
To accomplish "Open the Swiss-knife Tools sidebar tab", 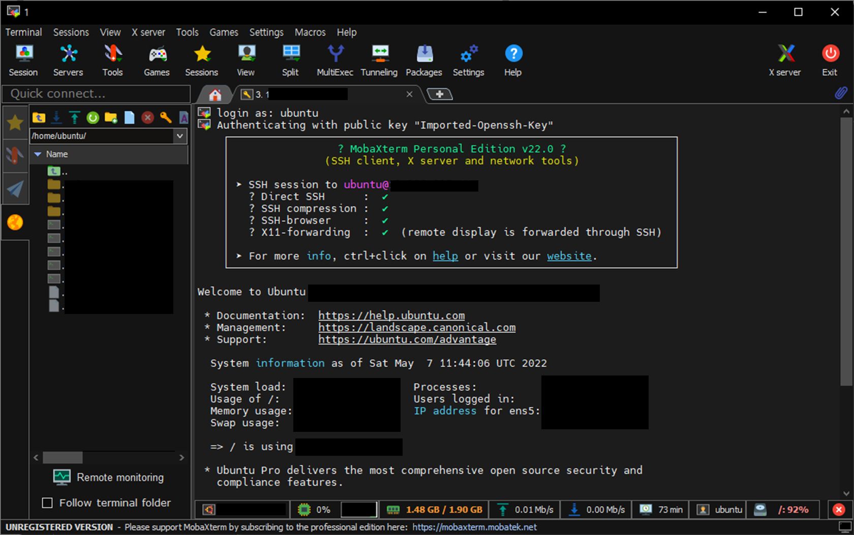I will (x=15, y=155).
